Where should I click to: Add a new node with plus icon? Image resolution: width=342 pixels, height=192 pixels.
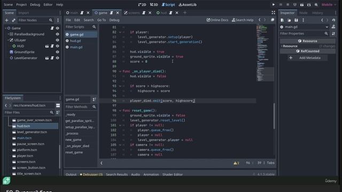tap(6, 20)
